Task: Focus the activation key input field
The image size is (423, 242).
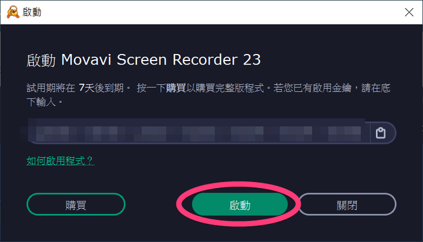Action: click(199, 133)
